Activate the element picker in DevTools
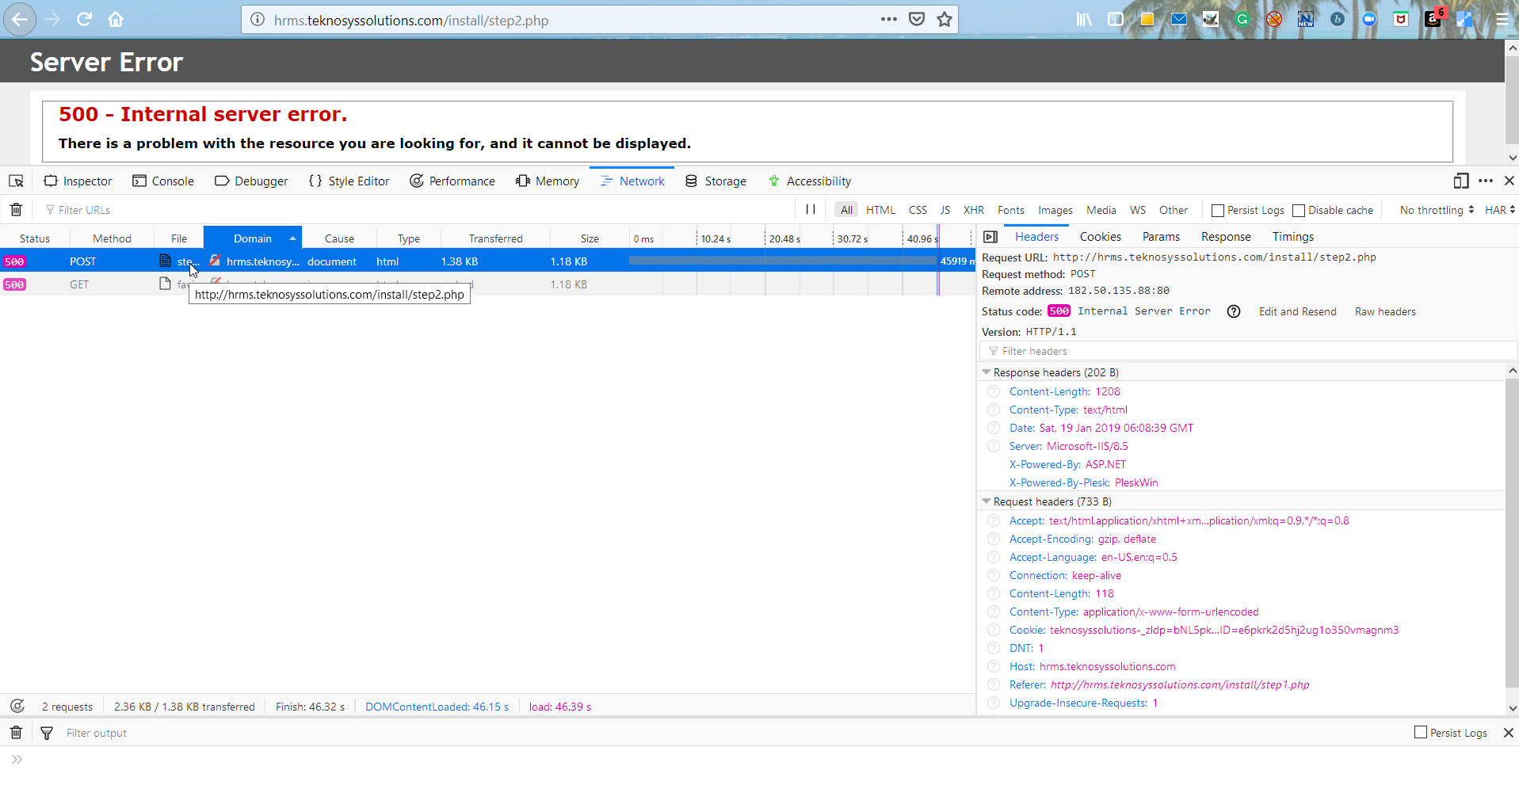The height and width of the screenshot is (789, 1519). point(16,181)
